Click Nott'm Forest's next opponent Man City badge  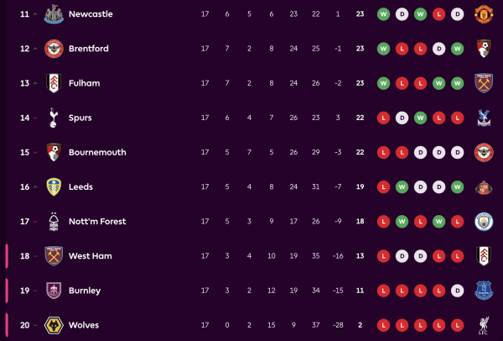coord(484,222)
